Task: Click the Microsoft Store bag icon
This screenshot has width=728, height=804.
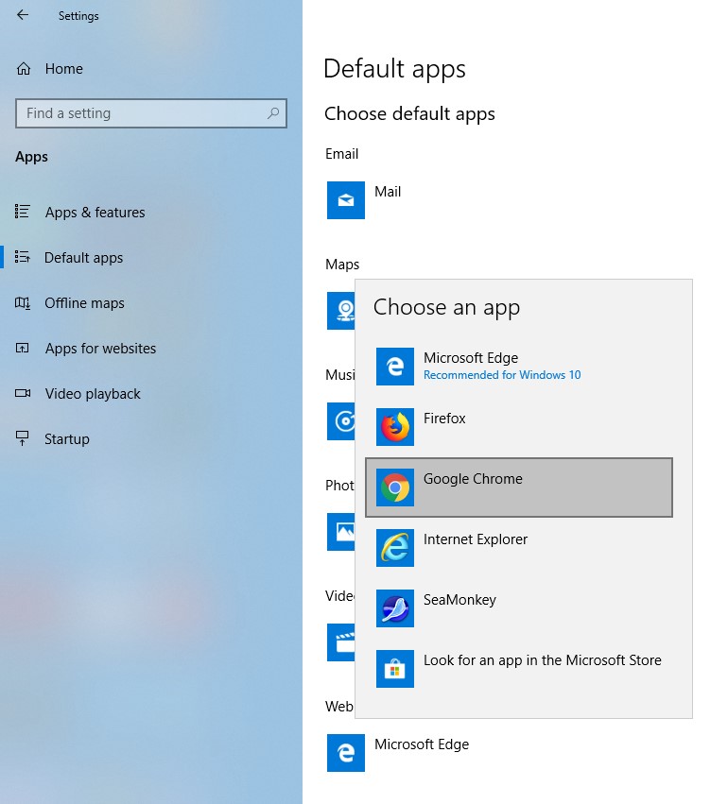Action: tap(395, 669)
